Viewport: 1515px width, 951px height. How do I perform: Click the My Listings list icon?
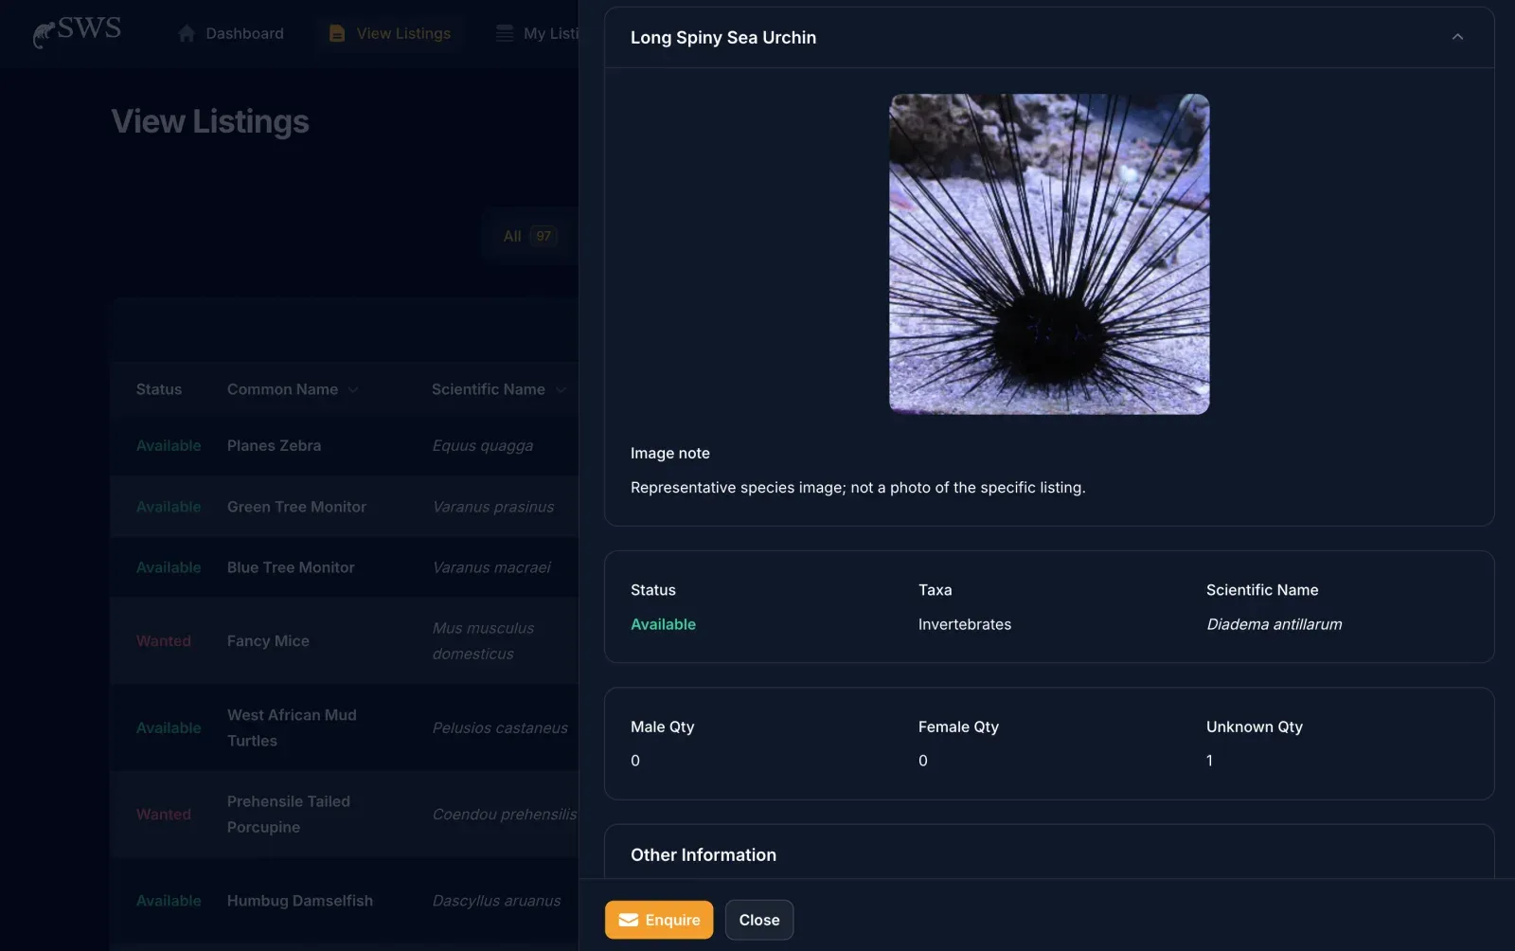[x=505, y=34]
